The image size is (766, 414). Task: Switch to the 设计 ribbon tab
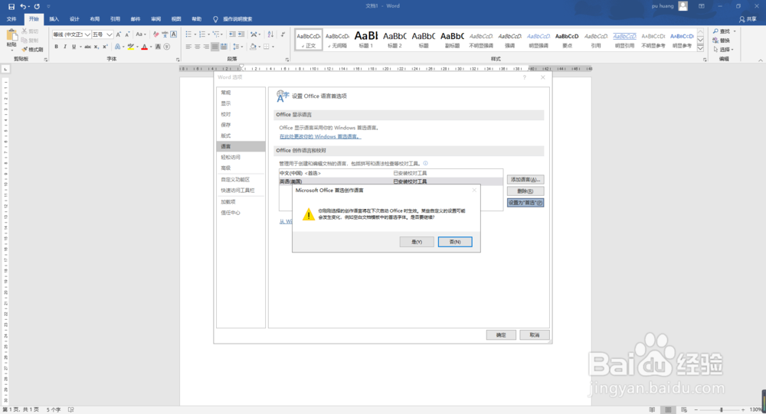(74, 19)
